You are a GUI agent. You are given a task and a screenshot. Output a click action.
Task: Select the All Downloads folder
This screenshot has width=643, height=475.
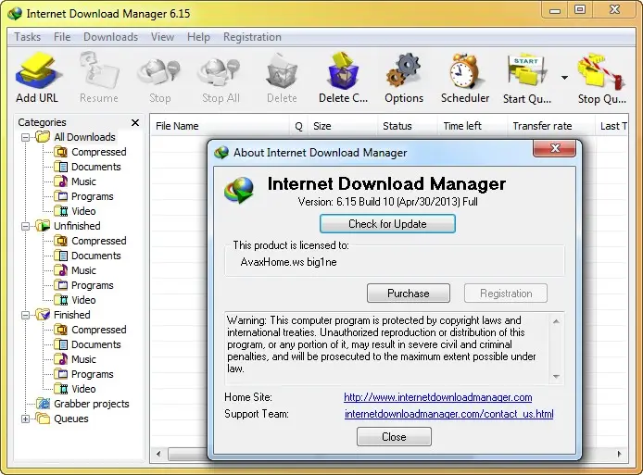[84, 137]
